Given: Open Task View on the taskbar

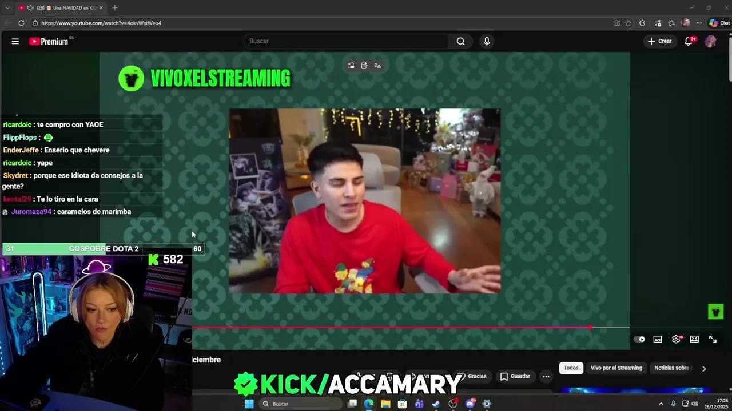Looking at the screenshot, I should point(352,404).
